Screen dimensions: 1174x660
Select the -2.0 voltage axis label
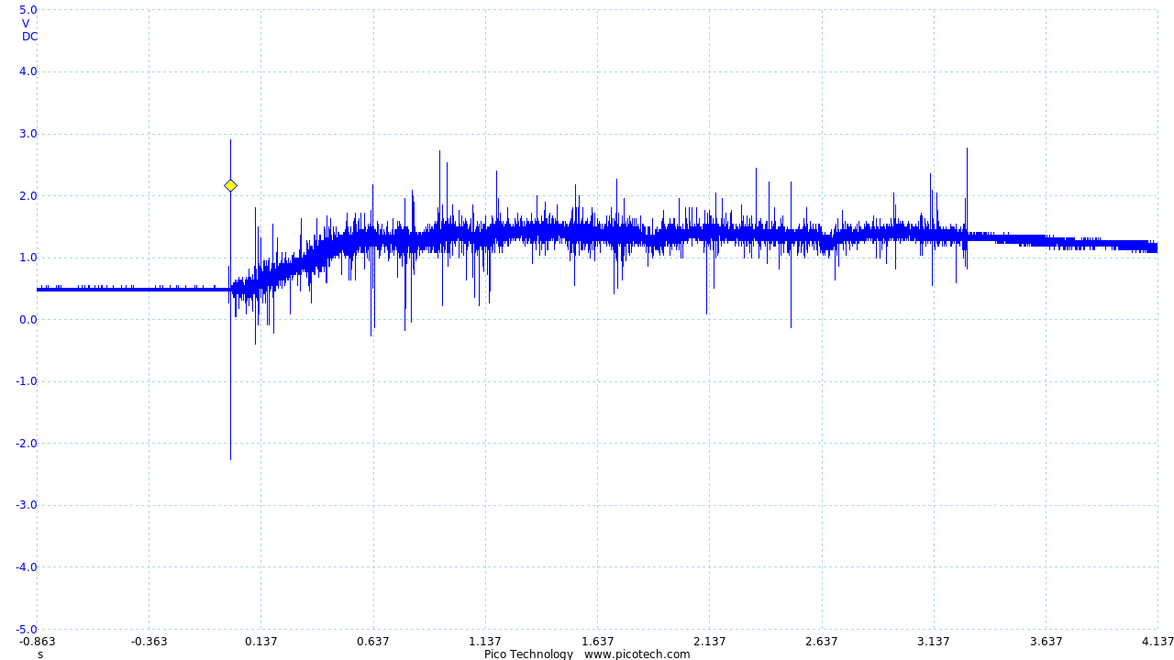(27, 444)
